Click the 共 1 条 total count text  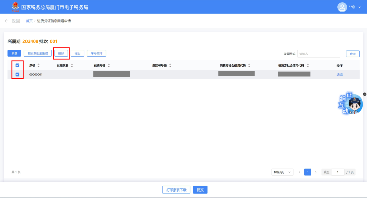pos(16,172)
